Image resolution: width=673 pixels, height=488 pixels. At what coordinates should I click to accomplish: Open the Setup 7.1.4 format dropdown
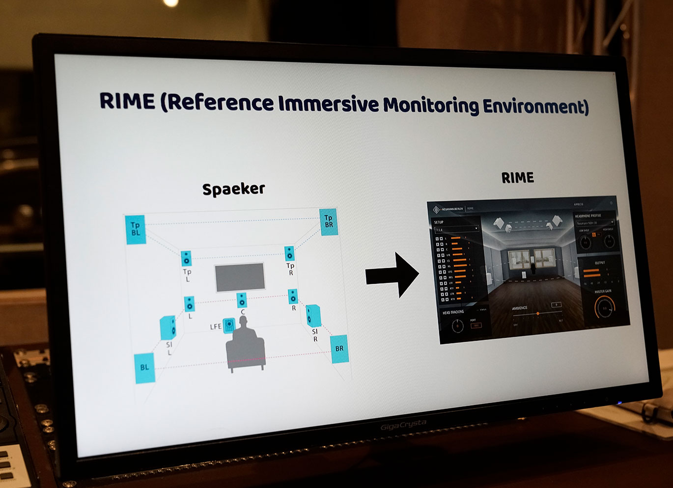click(x=456, y=229)
